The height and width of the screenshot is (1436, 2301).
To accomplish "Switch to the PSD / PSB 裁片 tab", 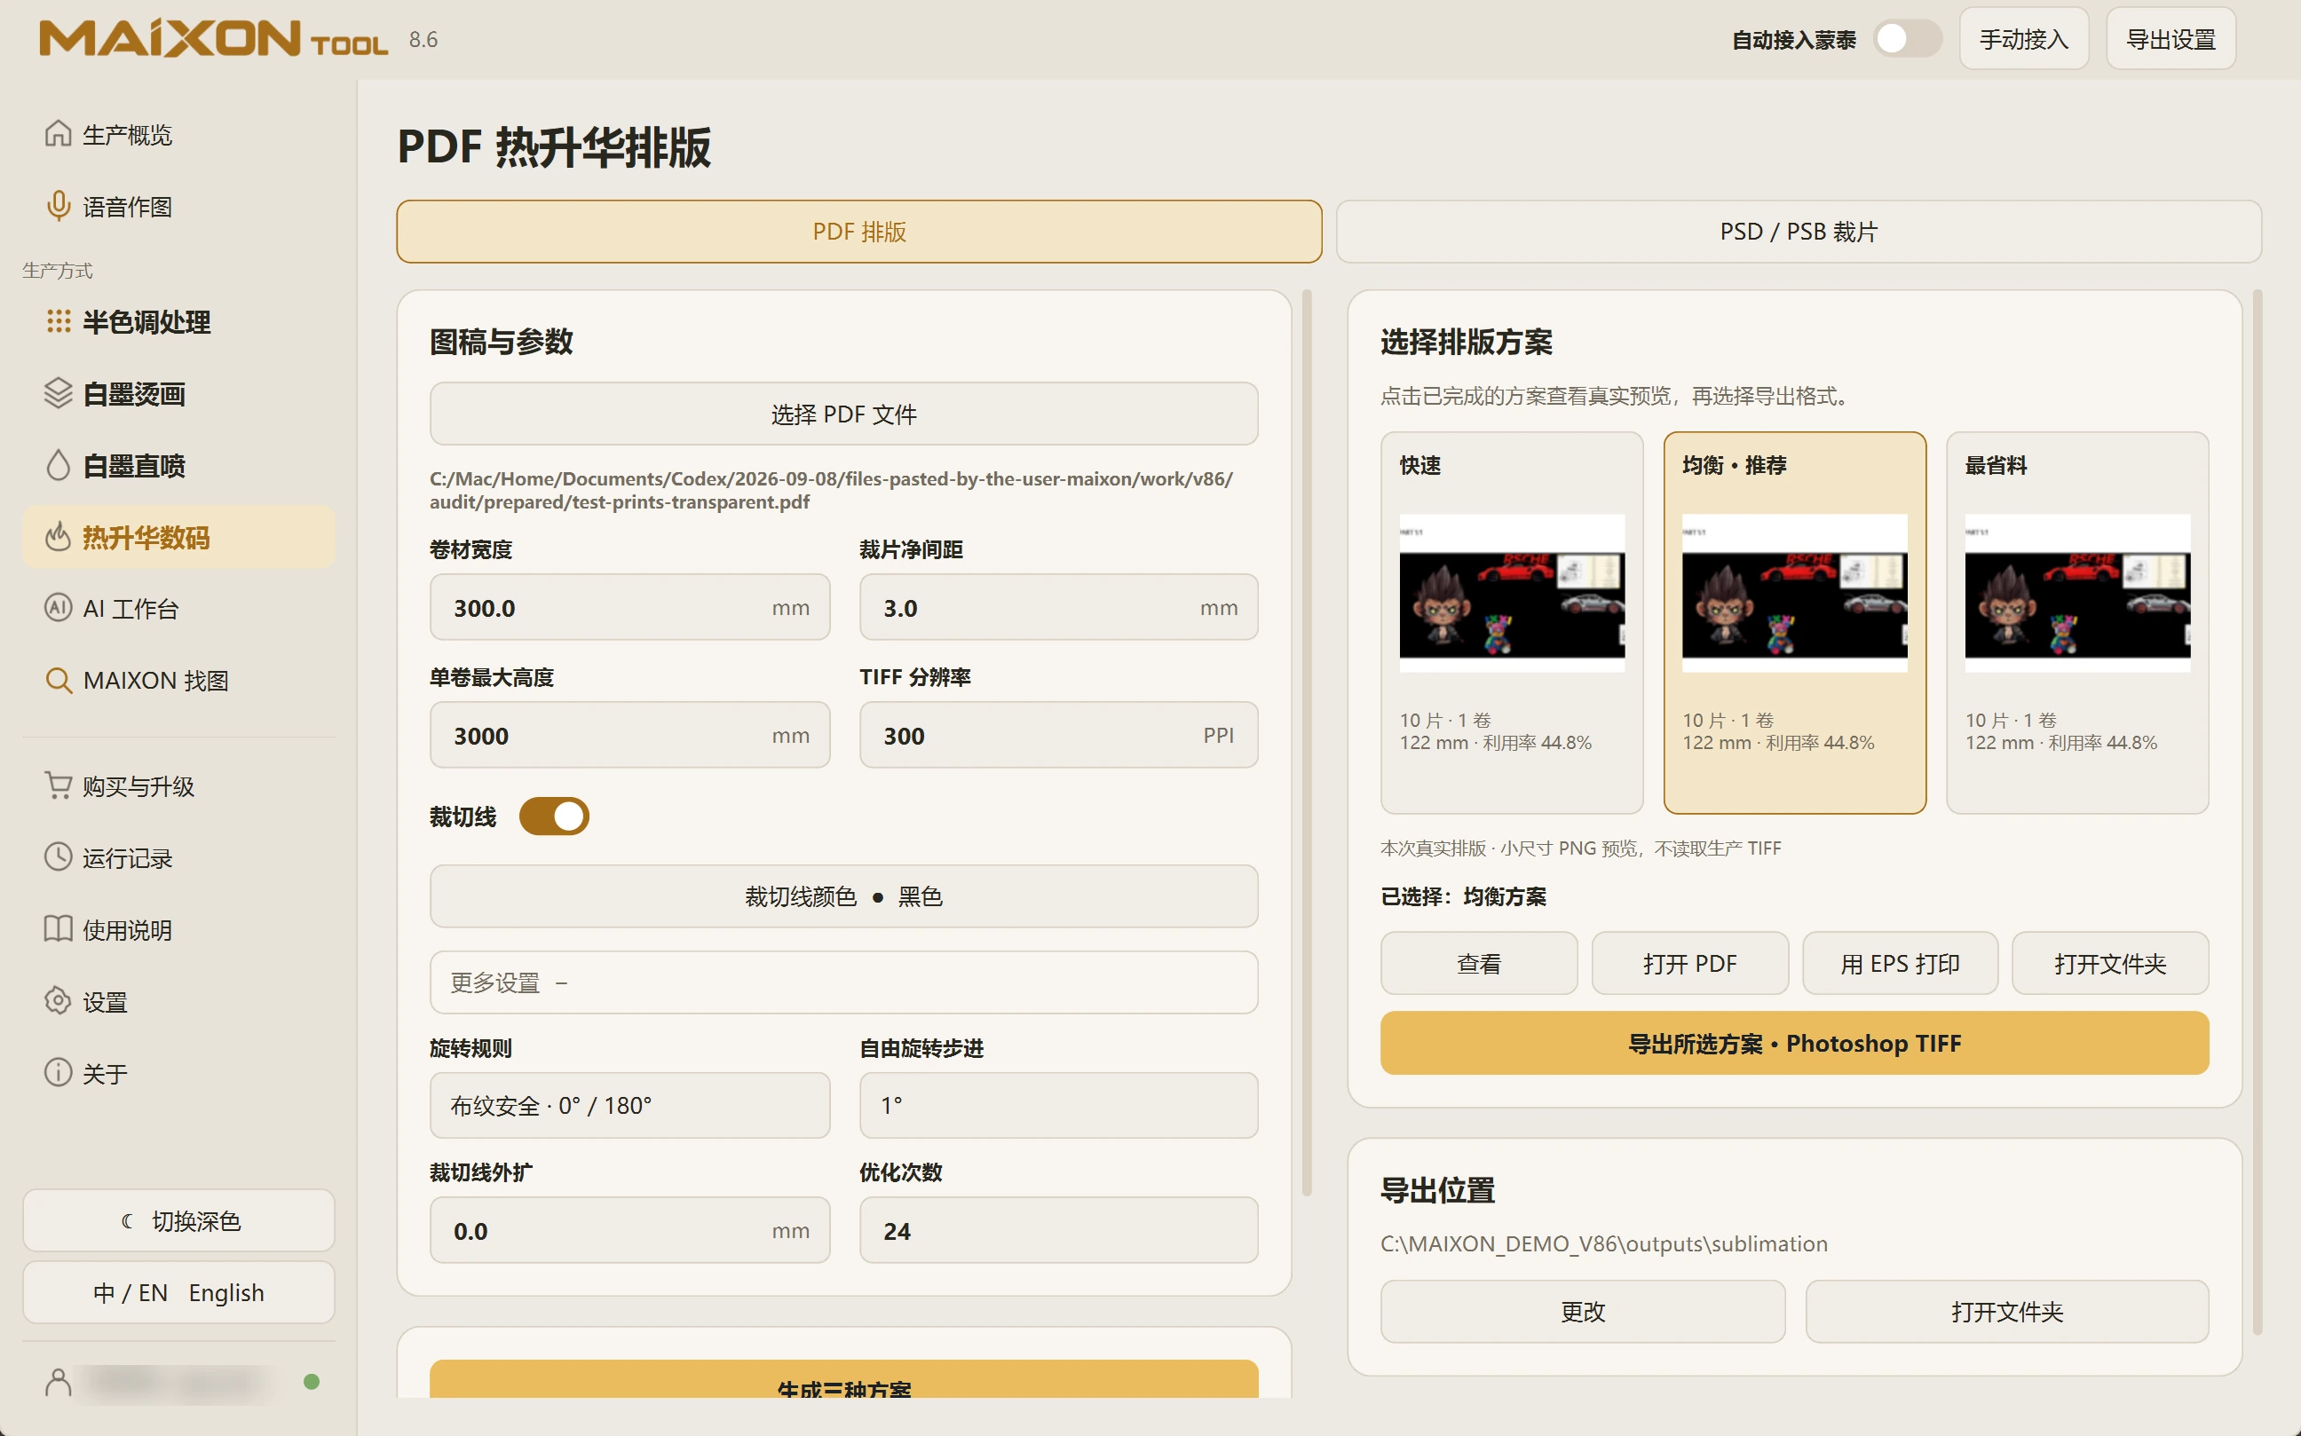I will [x=1799, y=231].
